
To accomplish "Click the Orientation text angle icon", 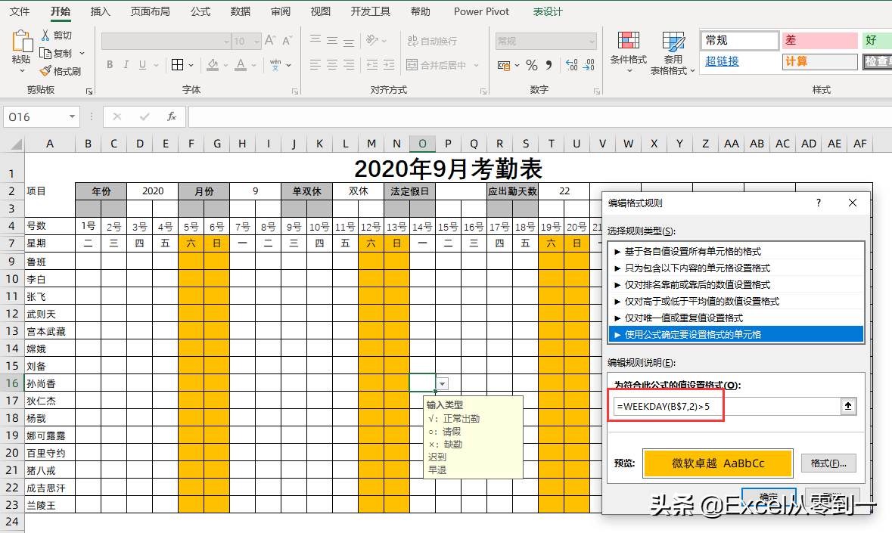I will point(372,40).
